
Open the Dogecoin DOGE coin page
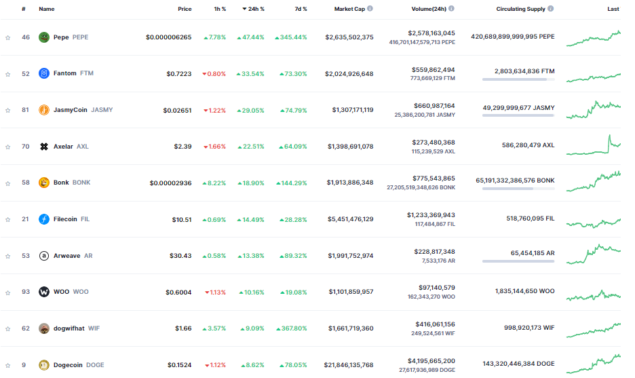pyautogui.click(x=79, y=365)
